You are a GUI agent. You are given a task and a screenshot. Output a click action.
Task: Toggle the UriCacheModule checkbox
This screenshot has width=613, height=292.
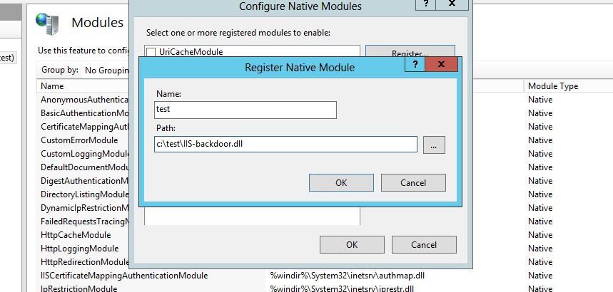click(151, 52)
